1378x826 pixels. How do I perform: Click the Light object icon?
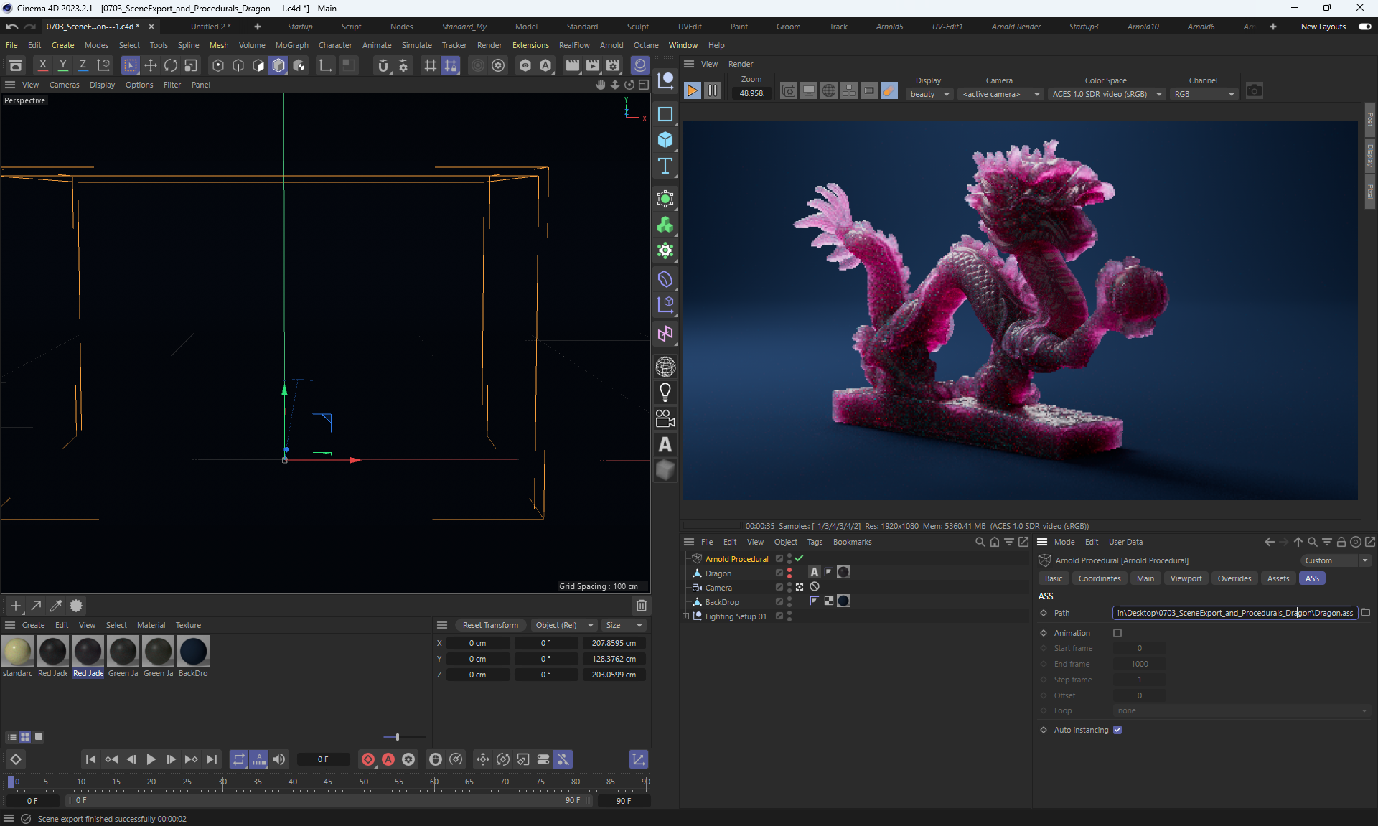click(665, 393)
